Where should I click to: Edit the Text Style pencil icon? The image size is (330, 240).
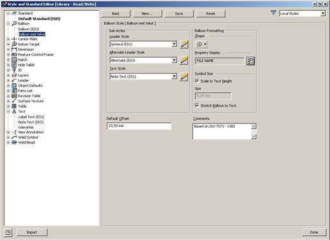pyautogui.click(x=184, y=77)
